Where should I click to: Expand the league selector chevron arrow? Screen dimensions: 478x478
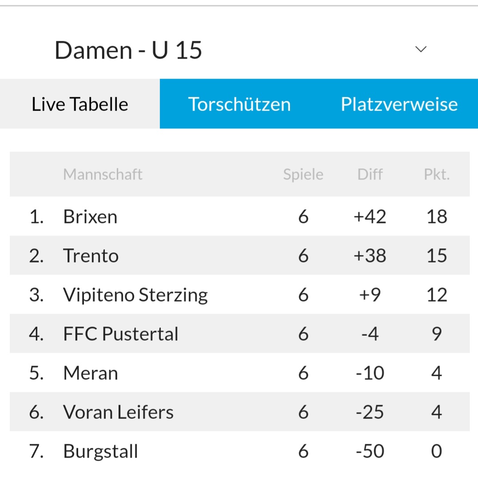(420, 49)
